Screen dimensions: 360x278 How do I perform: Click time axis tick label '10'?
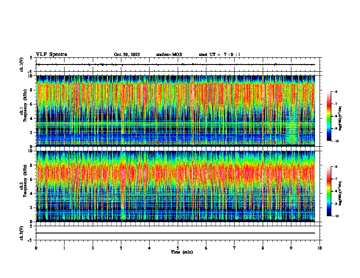(320, 248)
